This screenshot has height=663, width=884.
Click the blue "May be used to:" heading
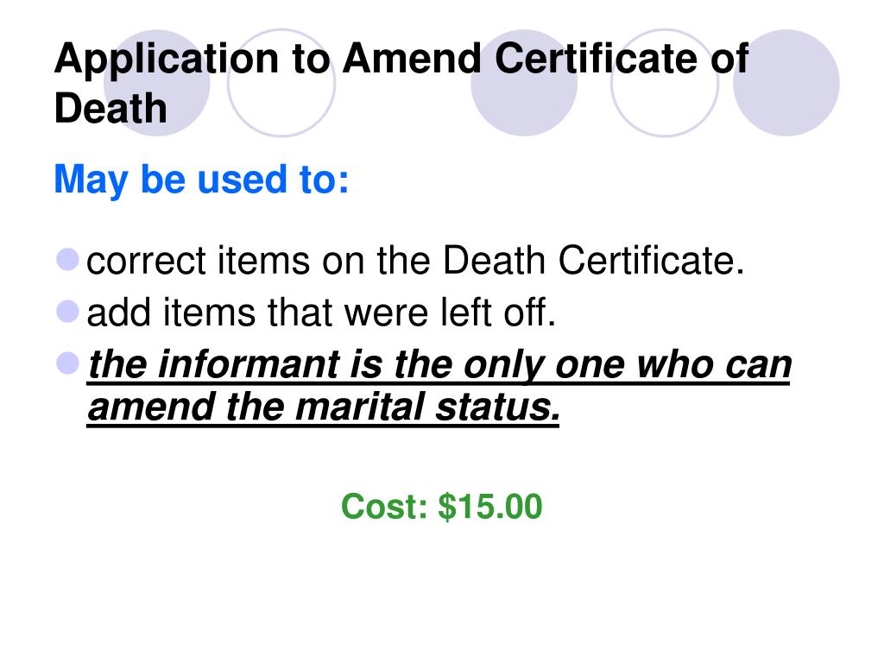[x=201, y=180]
